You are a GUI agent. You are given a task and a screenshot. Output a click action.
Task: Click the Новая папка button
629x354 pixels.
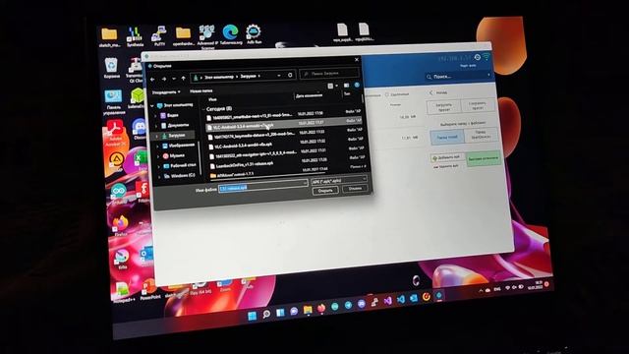200,91
